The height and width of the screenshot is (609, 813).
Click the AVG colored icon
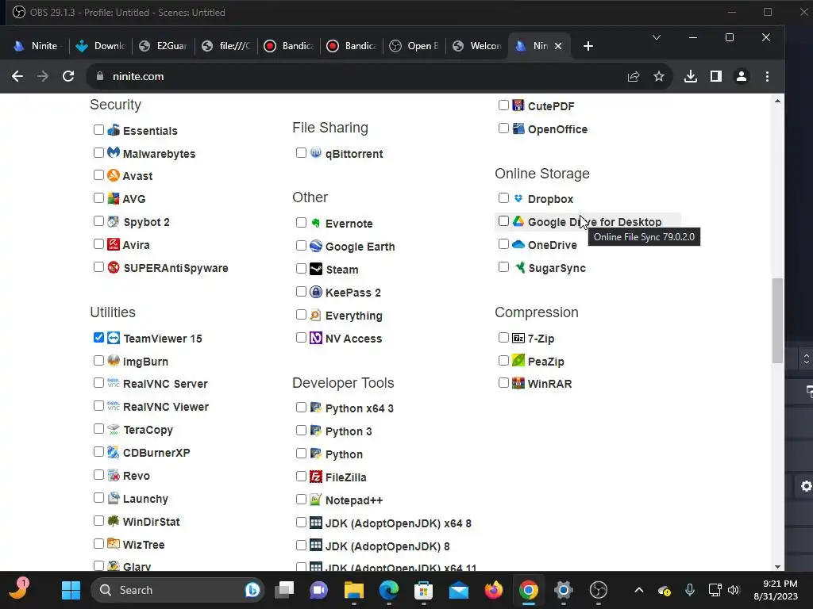point(114,198)
